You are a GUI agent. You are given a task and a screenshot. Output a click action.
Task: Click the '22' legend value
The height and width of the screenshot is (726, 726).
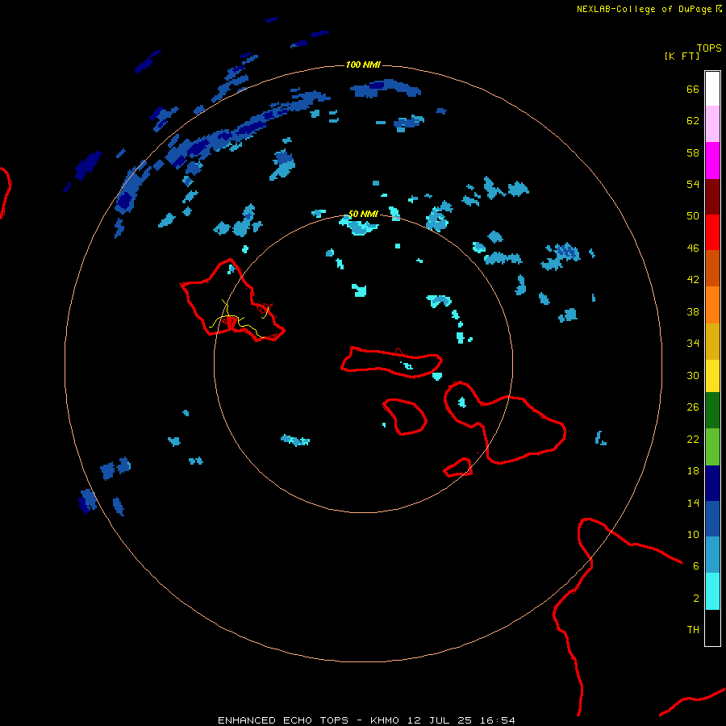click(x=693, y=439)
